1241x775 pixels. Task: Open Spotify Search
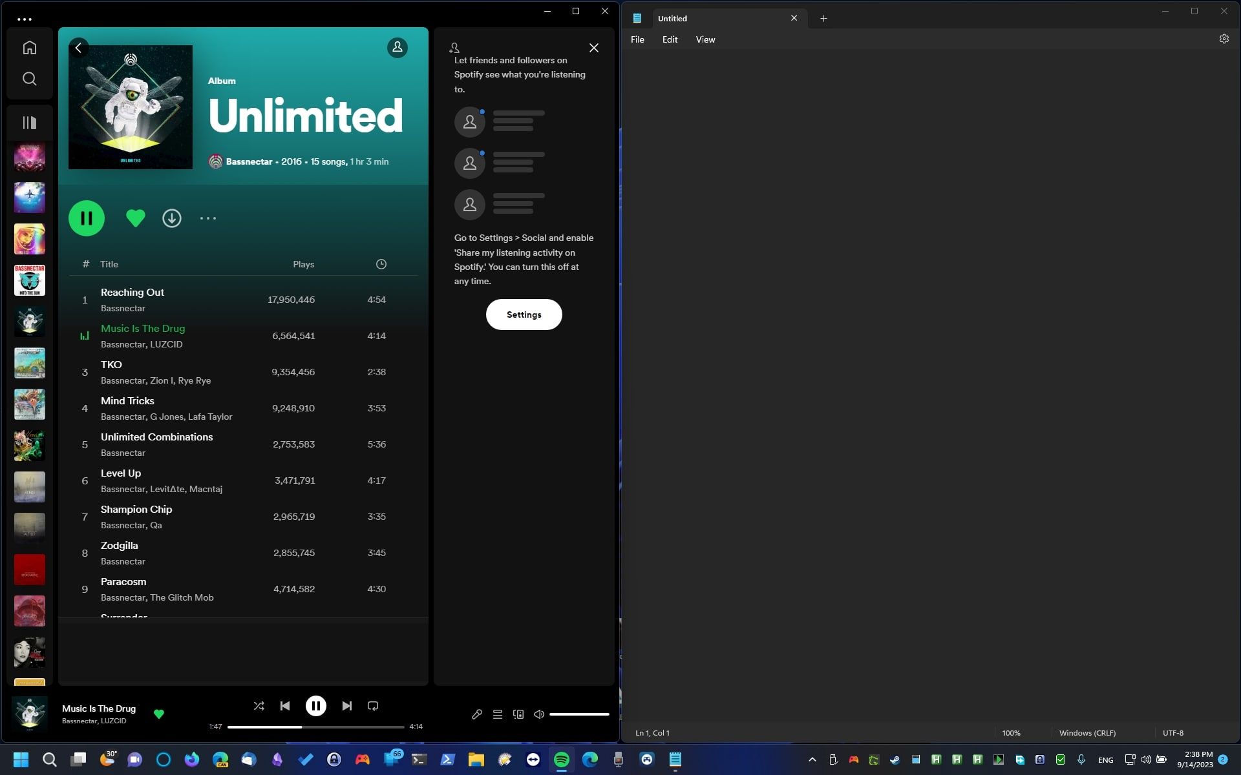coord(29,78)
